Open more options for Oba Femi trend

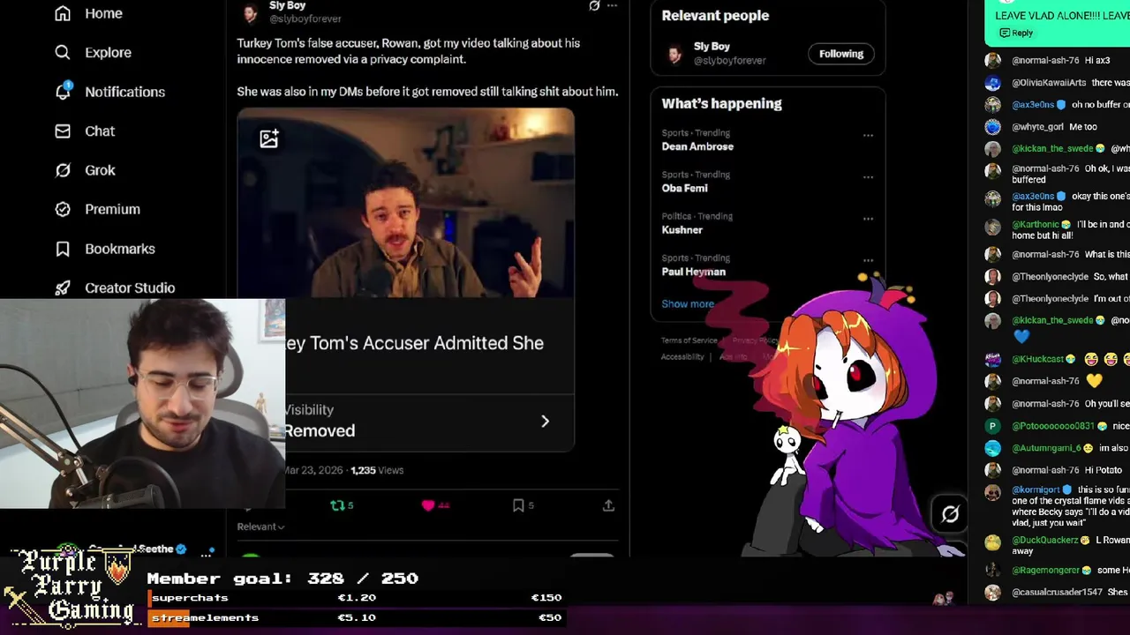(868, 177)
